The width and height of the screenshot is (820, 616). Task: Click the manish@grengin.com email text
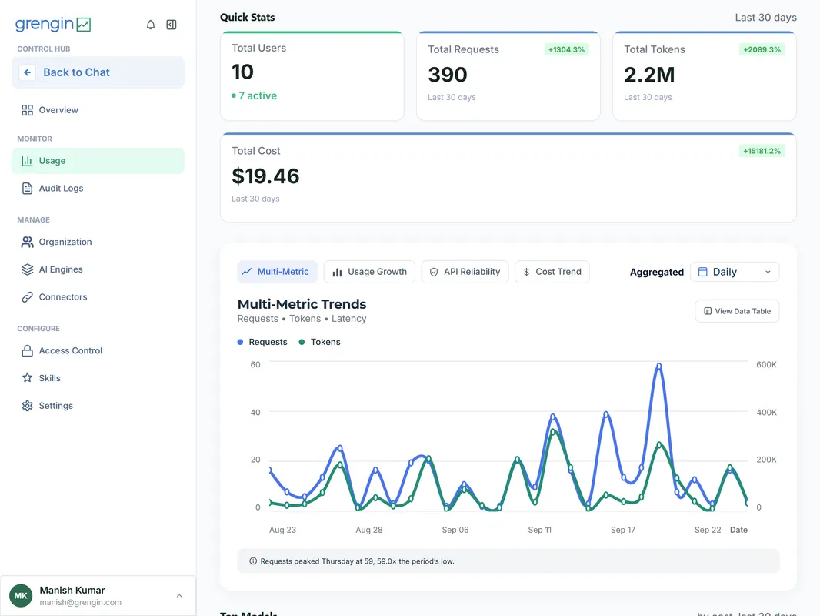81,602
